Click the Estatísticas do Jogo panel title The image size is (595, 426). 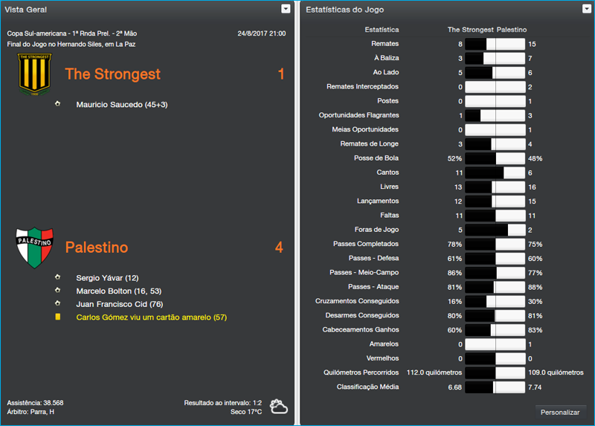344,10
